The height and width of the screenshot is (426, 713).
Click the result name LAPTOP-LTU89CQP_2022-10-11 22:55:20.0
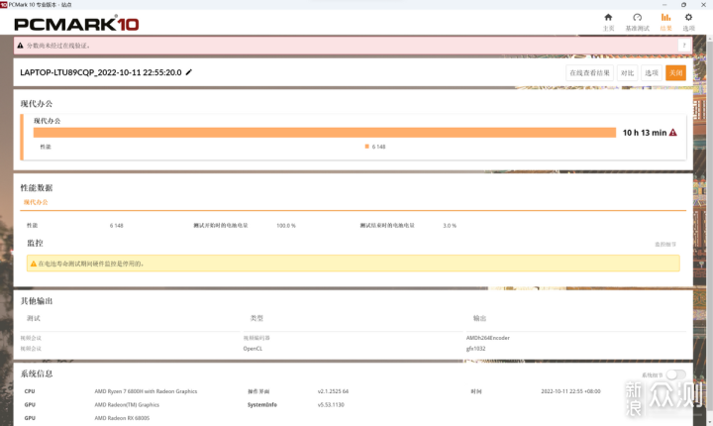point(101,72)
